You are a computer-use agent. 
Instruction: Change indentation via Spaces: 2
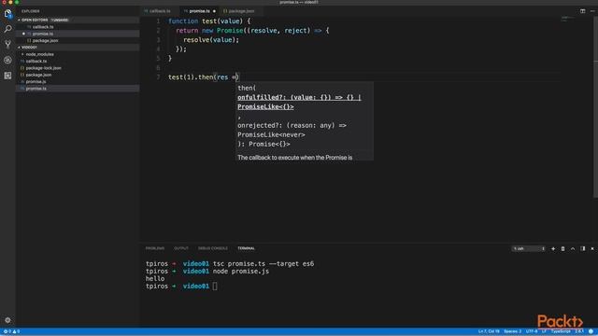click(x=512, y=331)
